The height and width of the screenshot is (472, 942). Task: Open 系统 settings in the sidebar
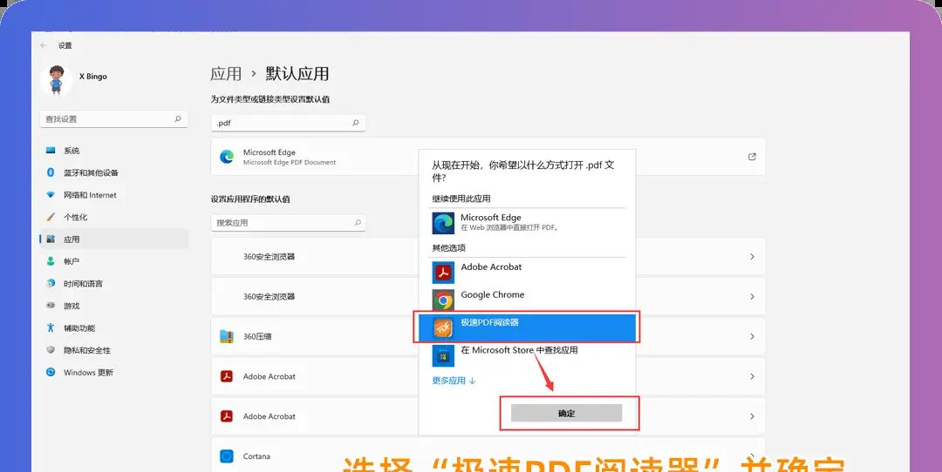coord(114,151)
